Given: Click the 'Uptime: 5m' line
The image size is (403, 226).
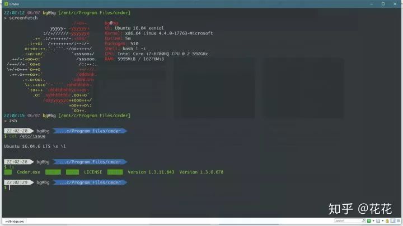Looking at the screenshot, I should click(x=118, y=39).
